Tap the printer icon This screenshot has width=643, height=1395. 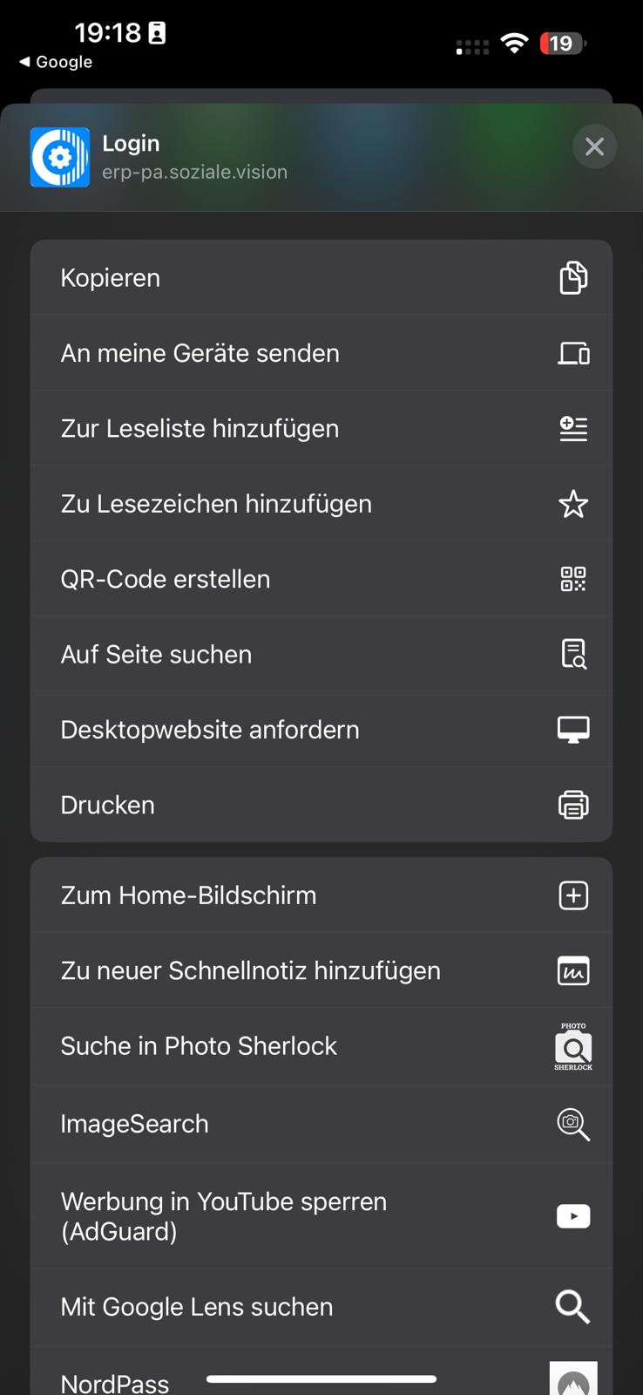point(573,805)
